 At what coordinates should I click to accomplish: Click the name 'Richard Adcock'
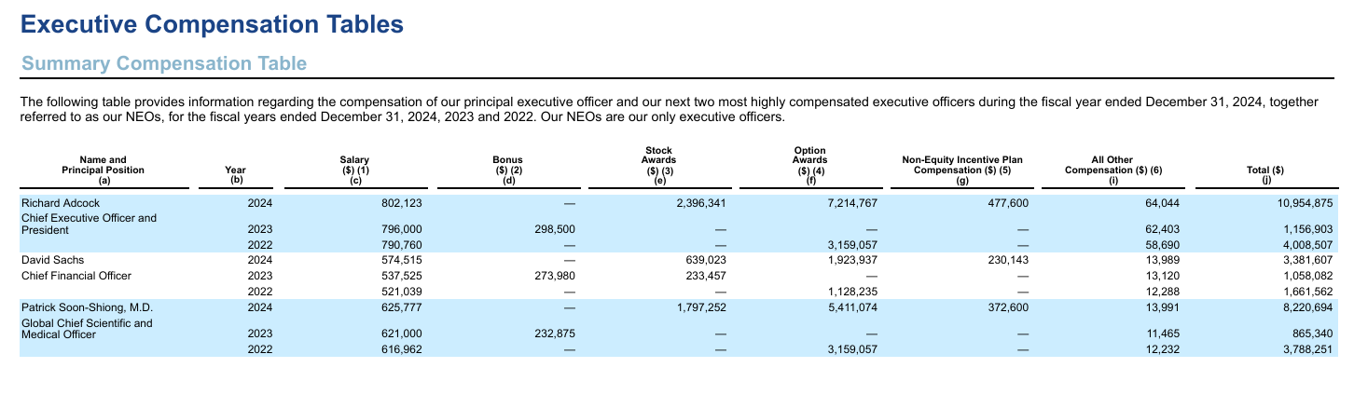(58, 202)
